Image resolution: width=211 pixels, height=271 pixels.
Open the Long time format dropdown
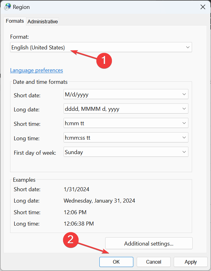coord(126,137)
